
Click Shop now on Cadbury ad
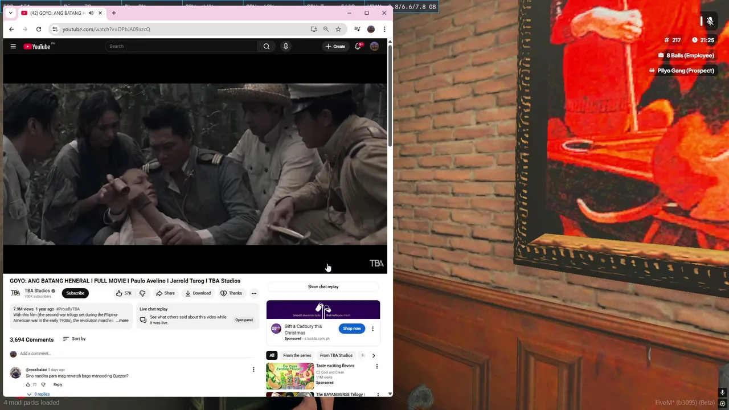pyautogui.click(x=352, y=329)
